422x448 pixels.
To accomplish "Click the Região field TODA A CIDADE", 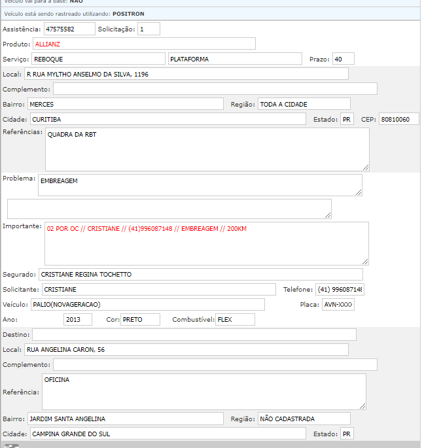I will point(304,104).
